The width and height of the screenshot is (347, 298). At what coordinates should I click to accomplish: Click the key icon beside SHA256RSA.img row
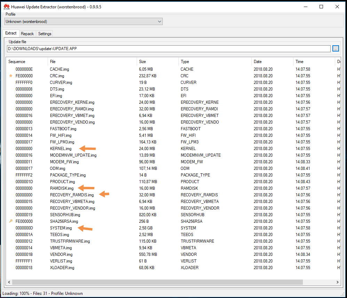11,221
